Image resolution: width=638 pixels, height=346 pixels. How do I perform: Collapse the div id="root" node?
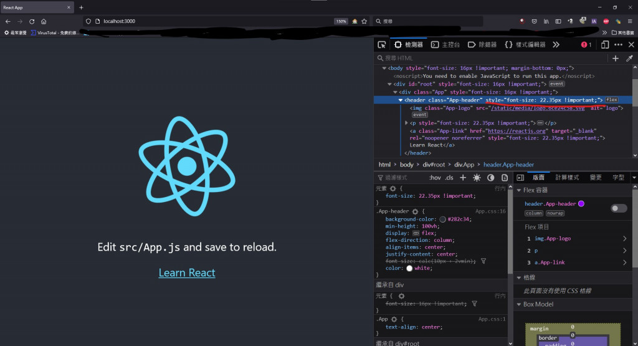390,84
